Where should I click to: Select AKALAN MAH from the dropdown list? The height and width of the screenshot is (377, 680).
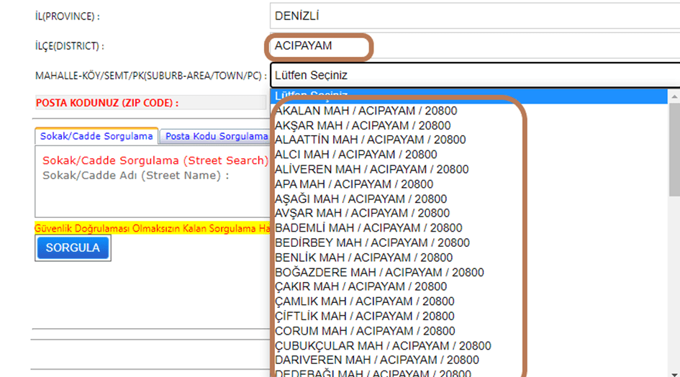(x=366, y=111)
